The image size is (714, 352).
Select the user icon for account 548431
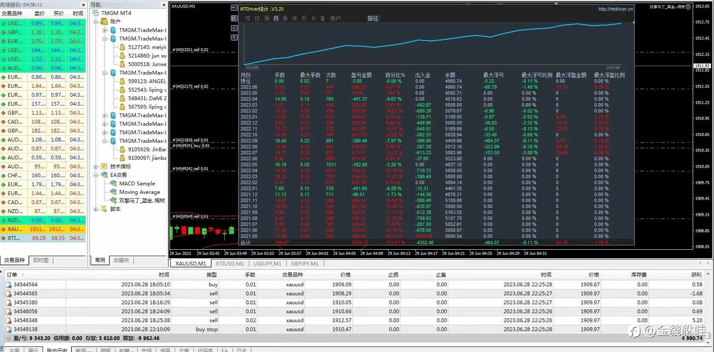122,98
